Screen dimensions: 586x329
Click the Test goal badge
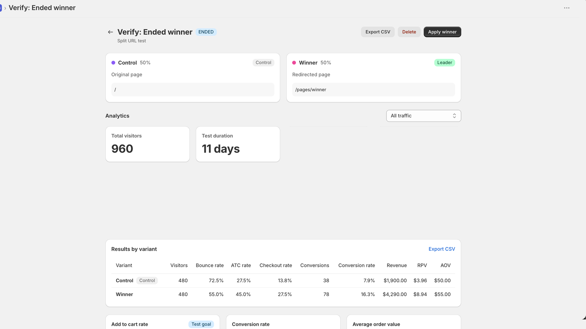(201, 324)
